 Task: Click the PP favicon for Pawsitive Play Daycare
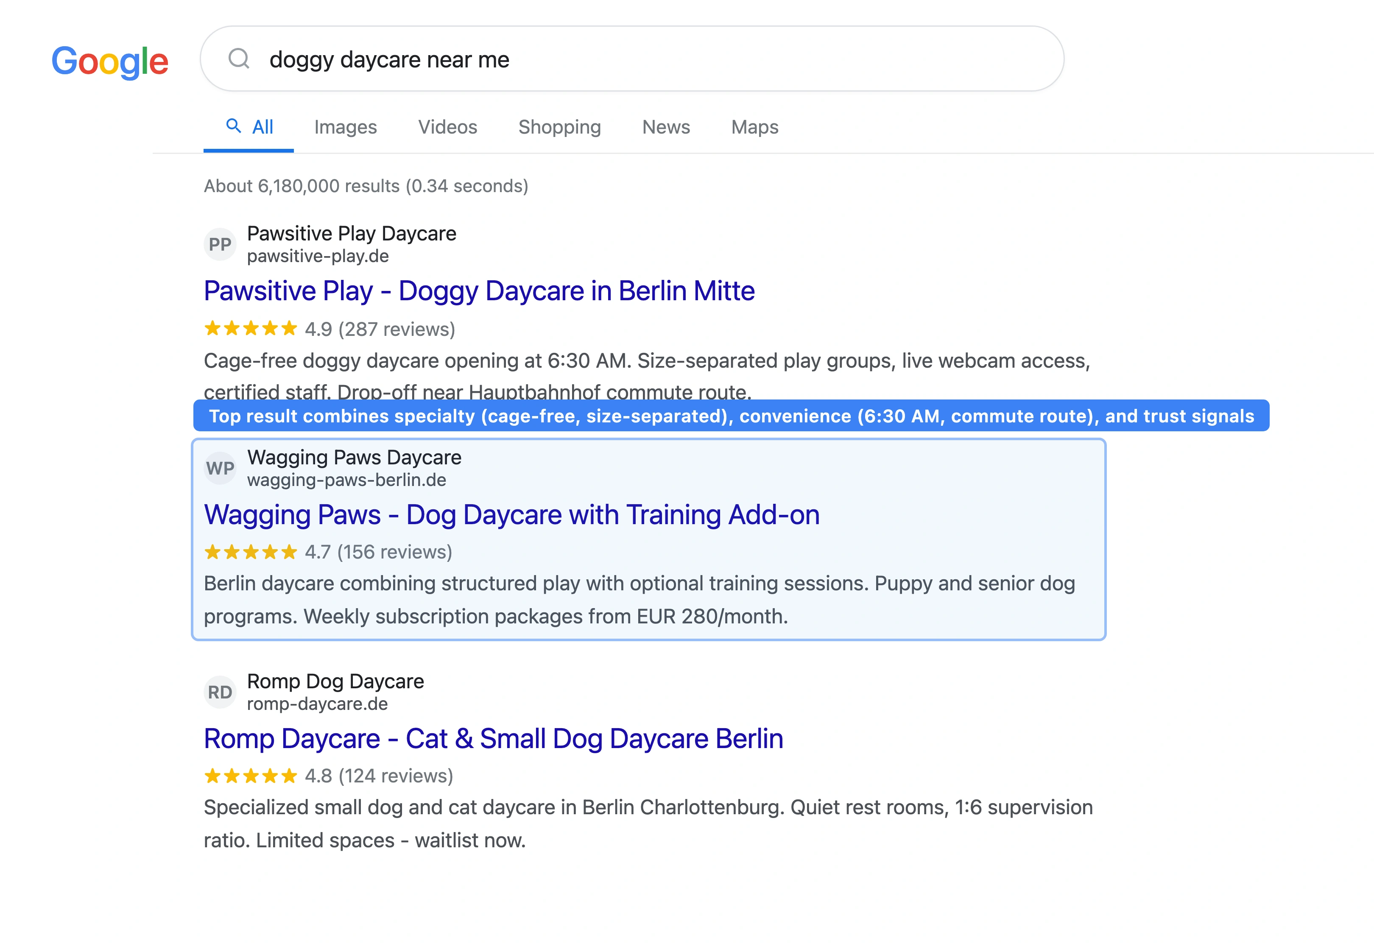(220, 244)
